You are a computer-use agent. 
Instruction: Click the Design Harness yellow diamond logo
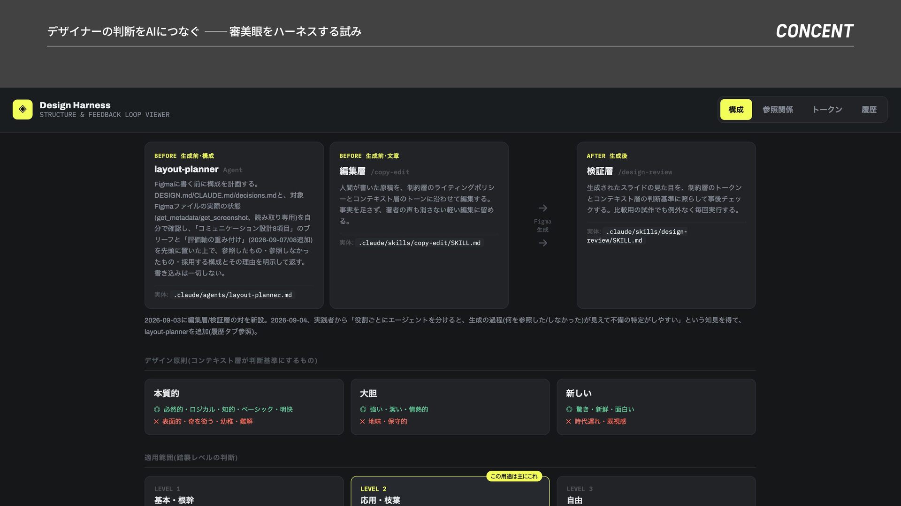tap(23, 109)
